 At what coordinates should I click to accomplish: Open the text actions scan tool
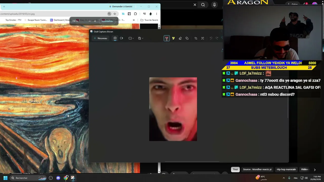coord(202,38)
